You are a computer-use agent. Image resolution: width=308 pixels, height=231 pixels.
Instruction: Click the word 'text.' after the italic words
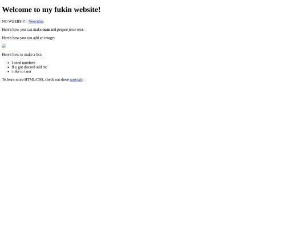pyautogui.click(x=80, y=30)
